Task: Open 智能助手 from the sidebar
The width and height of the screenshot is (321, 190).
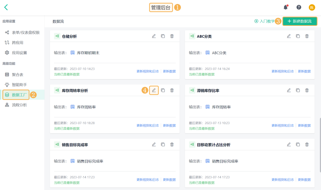Action: click(19, 85)
